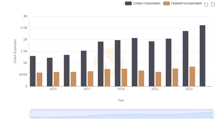Screen dimensions: 218x125
Task: Click the Hubbell bar for 2017
Action: coord(90,79)
